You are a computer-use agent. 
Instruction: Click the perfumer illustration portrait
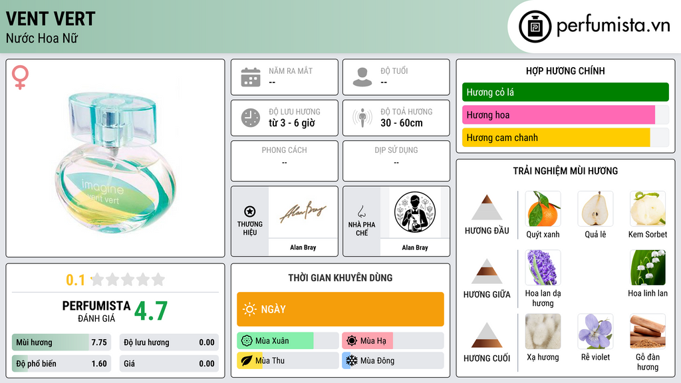click(415, 212)
